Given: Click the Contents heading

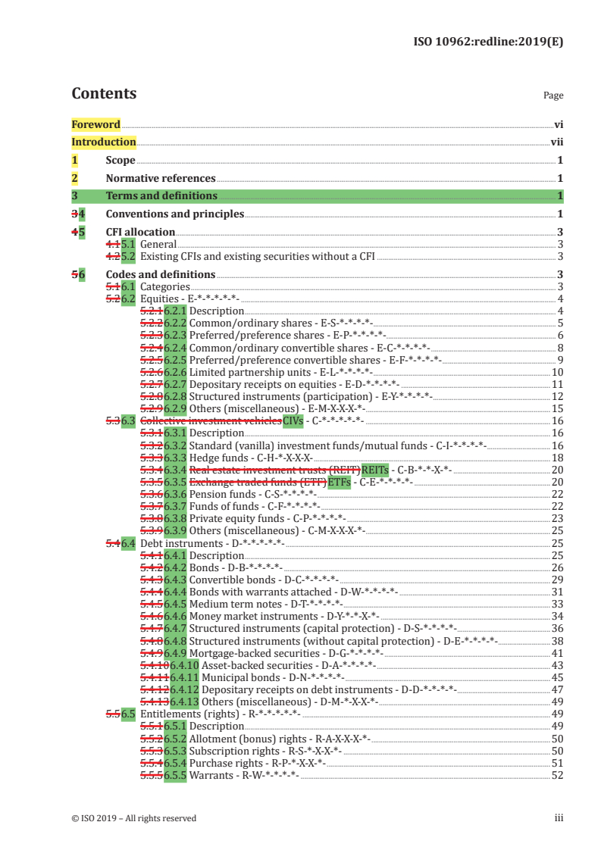Looking at the screenshot, I should pos(104,94).
